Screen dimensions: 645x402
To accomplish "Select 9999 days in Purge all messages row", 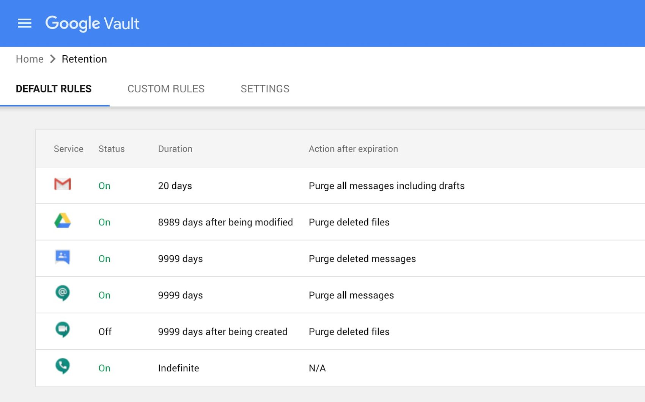I will (x=180, y=295).
